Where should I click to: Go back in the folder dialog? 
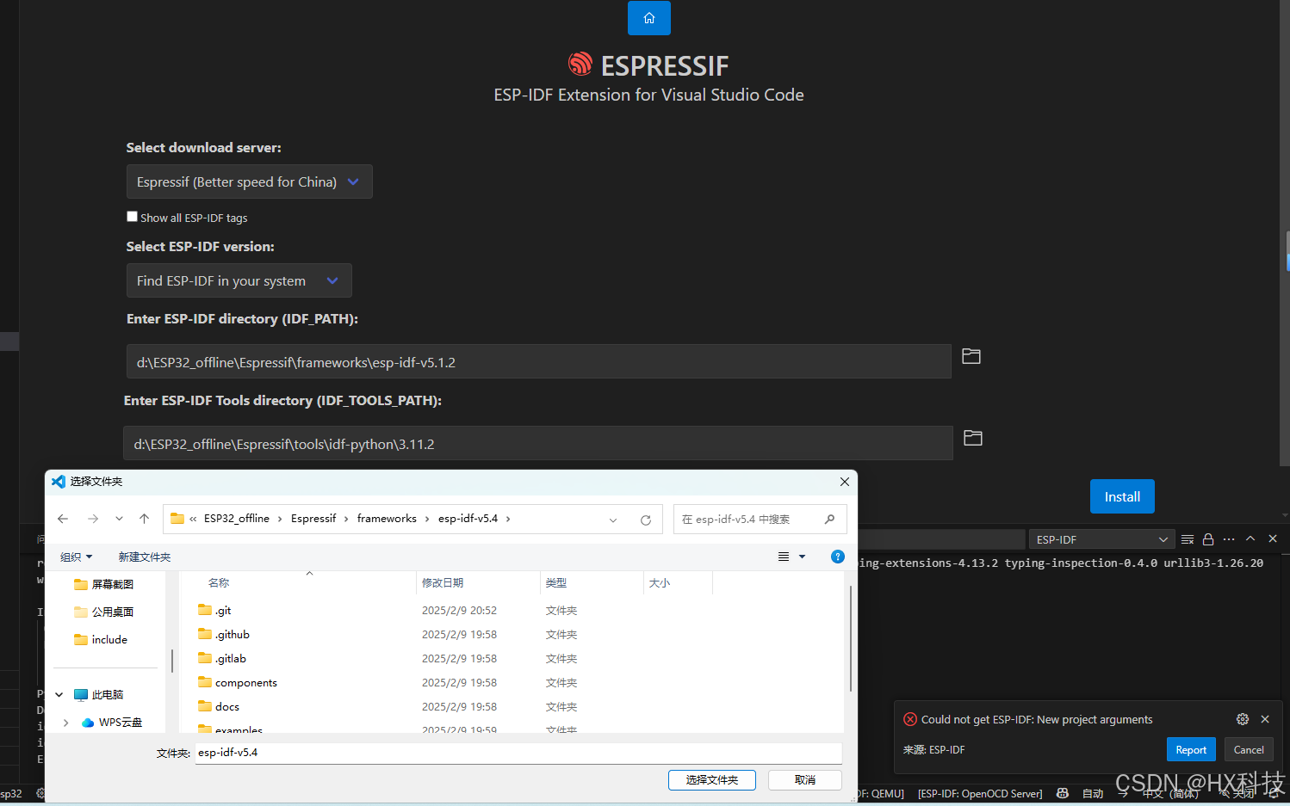point(63,519)
